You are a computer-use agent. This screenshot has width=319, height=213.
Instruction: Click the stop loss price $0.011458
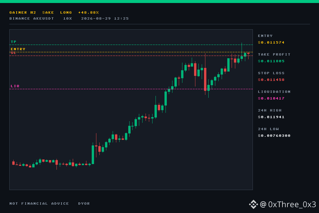coord(271,80)
